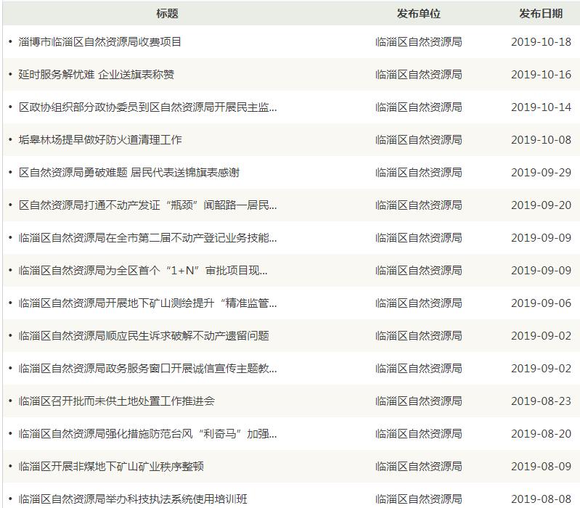Select date 2019-10-18
Image resolution: width=580 pixels, height=508 pixels.
pos(541,42)
